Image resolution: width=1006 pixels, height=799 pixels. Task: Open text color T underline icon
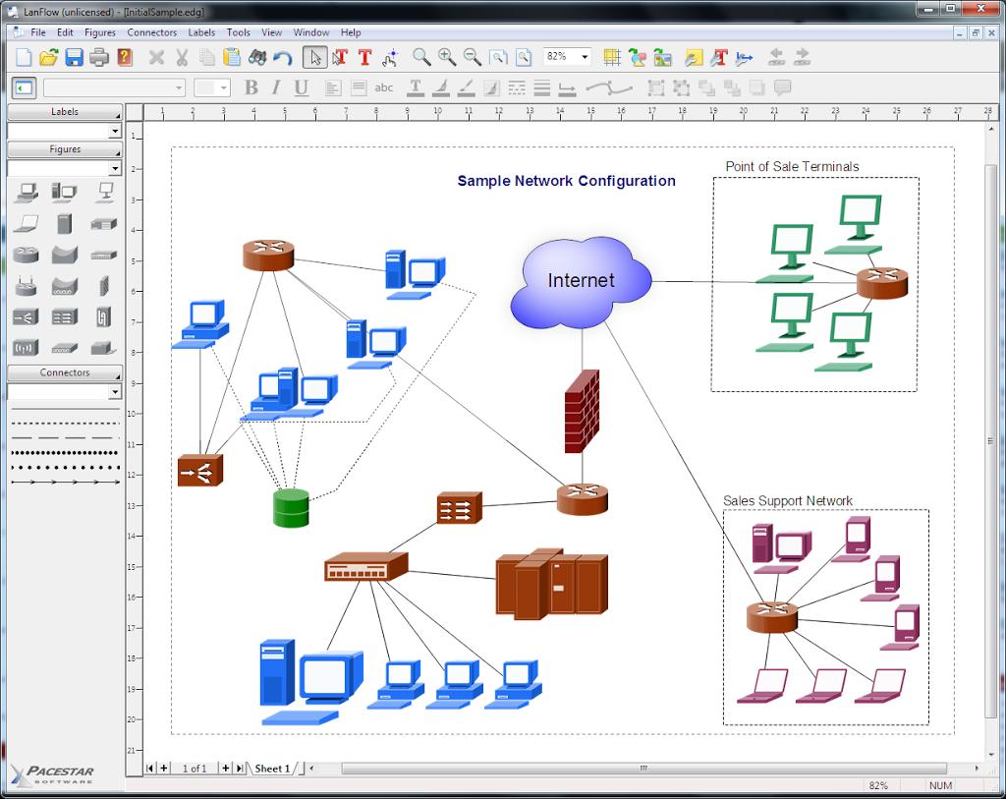pos(416,87)
